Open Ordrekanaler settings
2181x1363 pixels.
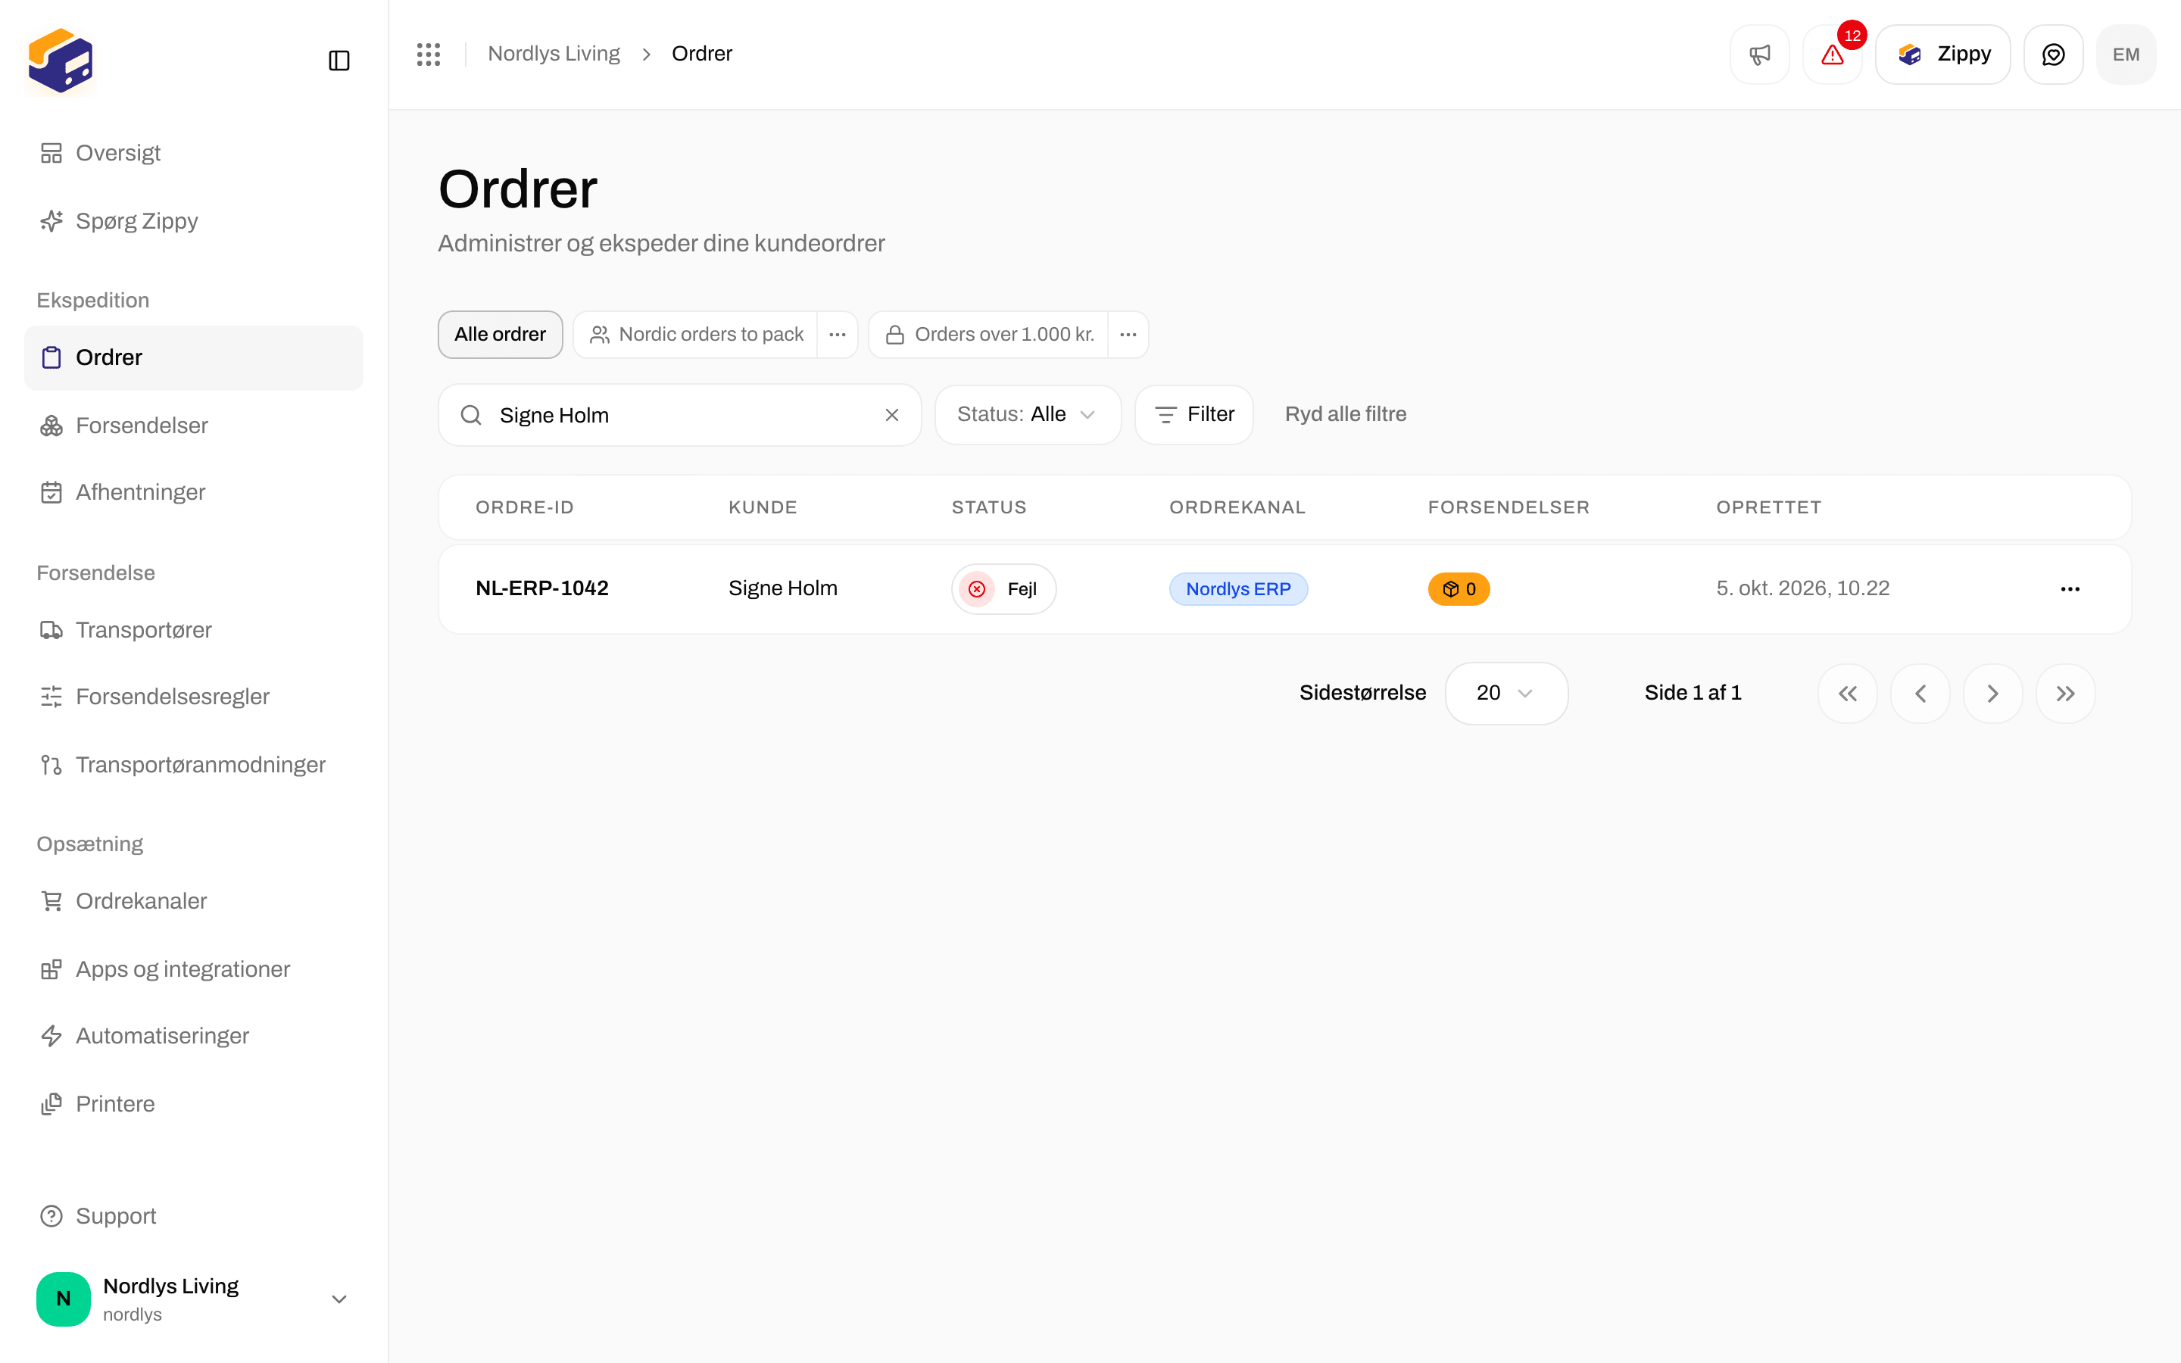pos(193,901)
